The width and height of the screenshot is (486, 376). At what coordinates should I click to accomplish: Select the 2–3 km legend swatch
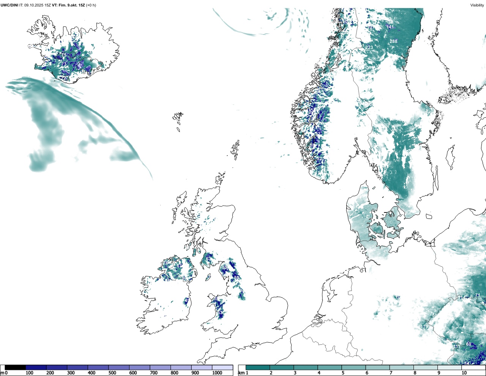[282, 367]
